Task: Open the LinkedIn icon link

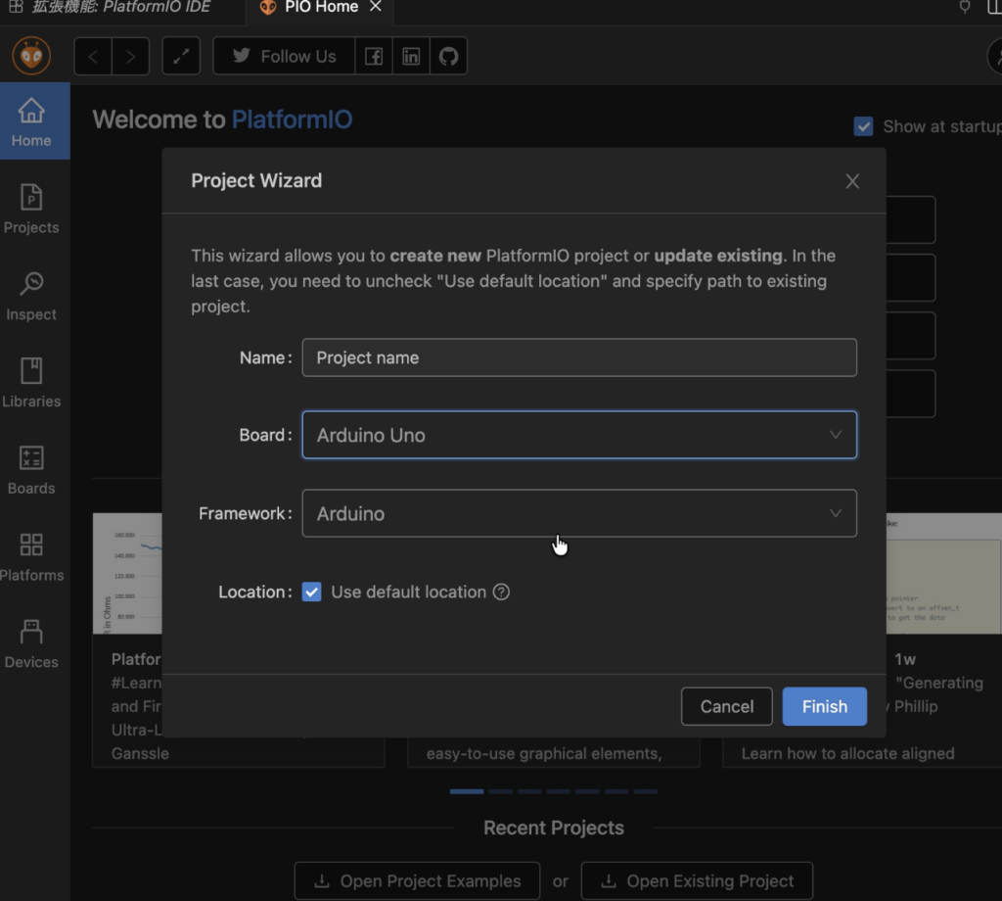Action: 411,57
